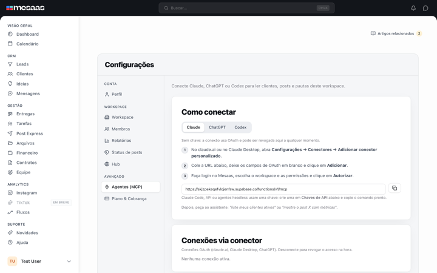437x273 pixels.
Task: Click the Instagram icon in Analytics
Action: 10,193
